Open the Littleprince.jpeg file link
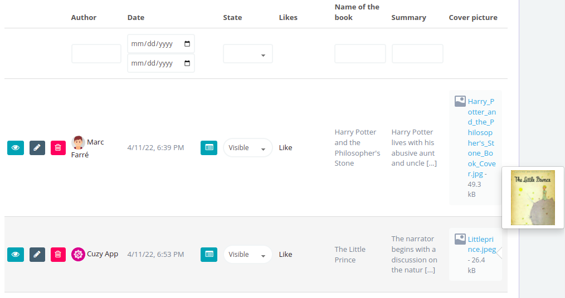The height and width of the screenshot is (298, 565). click(482, 245)
